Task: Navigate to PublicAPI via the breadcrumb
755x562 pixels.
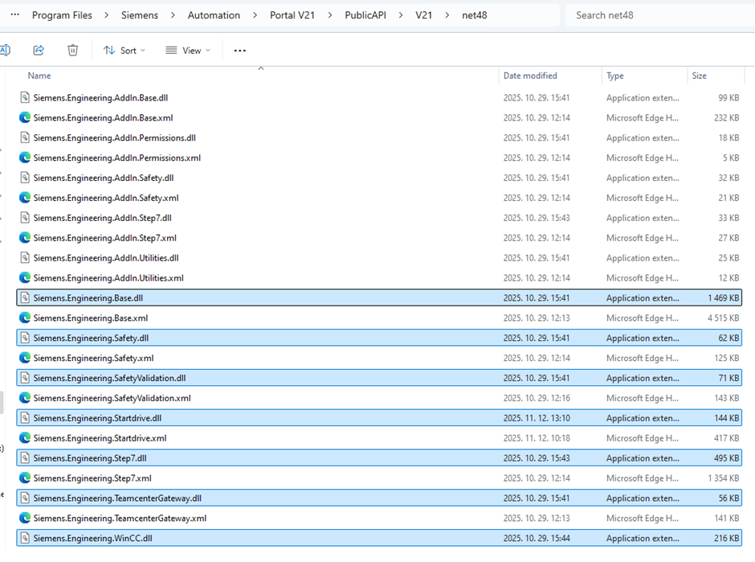Action: click(365, 14)
